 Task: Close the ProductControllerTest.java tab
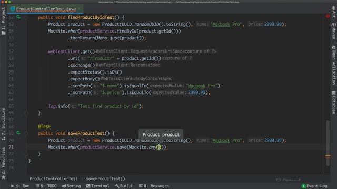click(x=80, y=9)
